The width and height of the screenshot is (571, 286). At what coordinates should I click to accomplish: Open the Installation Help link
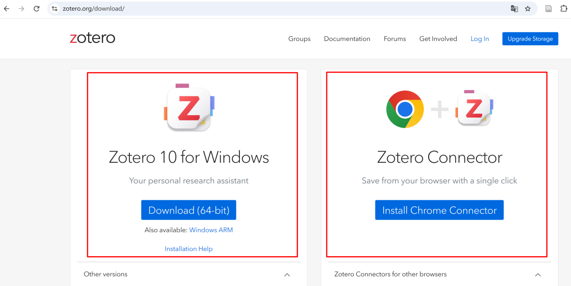tap(189, 249)
